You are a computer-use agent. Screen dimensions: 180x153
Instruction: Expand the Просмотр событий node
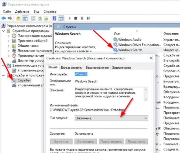[9, 41]
